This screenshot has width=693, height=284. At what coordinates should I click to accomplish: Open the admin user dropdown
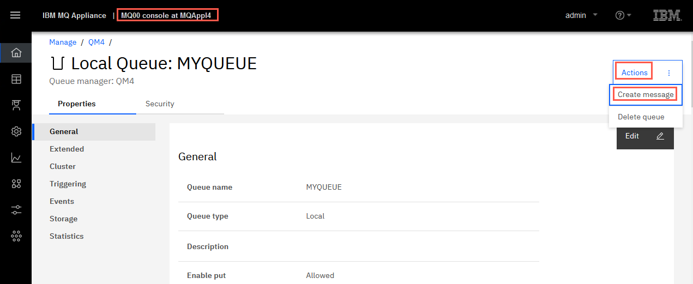[581, 15]
